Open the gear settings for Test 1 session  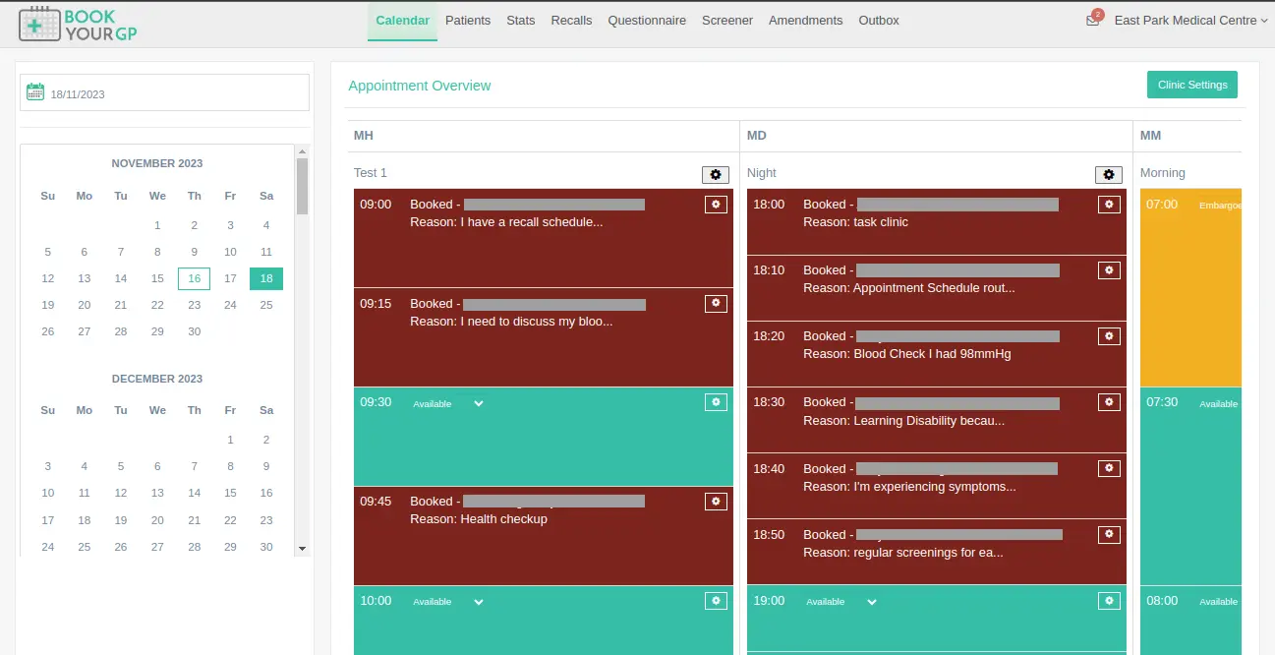click(x=716, y=174)
